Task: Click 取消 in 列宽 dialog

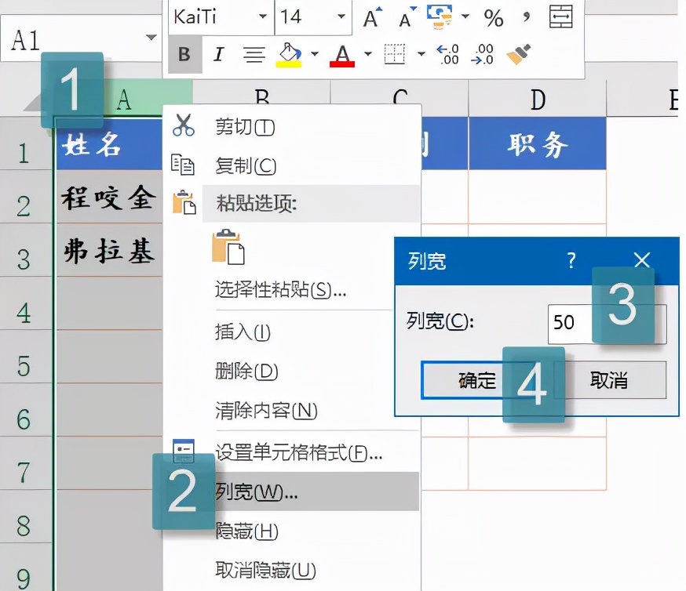Action: tap(608, 380)
